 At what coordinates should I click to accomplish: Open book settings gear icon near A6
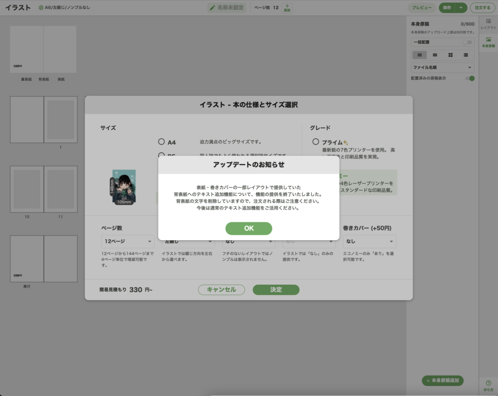pyautogui.click(x=41, y=8)
